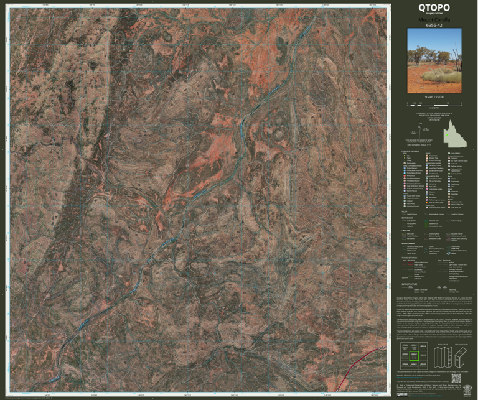Screen dimensions: 478x400
Task: Click the "LAND USE" legend heading
Action: tap(406, 231)
